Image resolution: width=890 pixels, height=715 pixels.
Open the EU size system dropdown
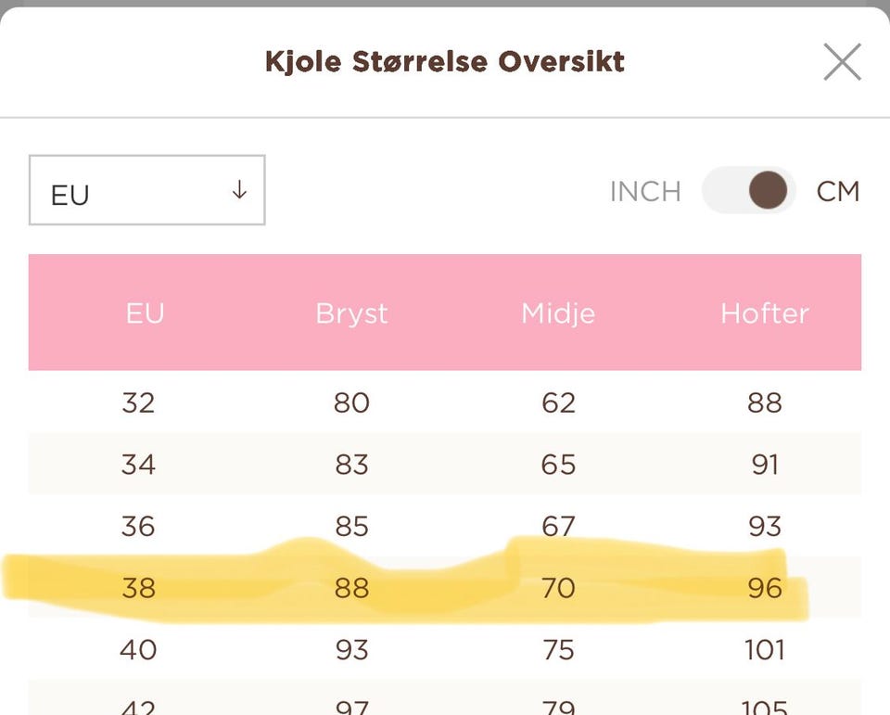pyautogui.click(x=146, y=190)
